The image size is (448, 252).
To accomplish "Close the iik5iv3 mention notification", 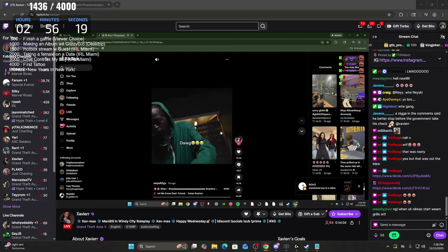I will click(359, 186).
